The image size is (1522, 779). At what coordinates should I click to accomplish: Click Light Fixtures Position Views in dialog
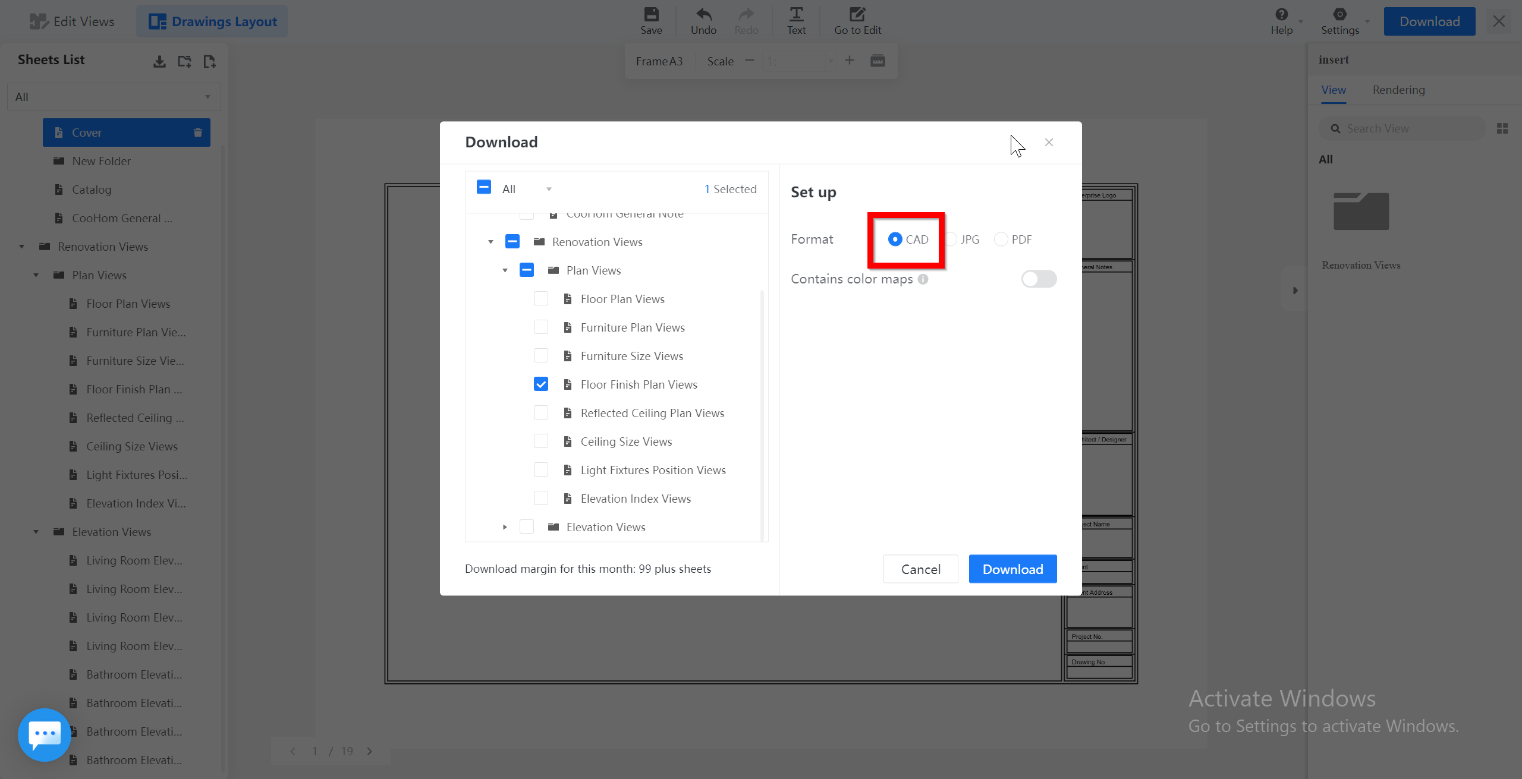pyautogui.click(x=653, y=470)
